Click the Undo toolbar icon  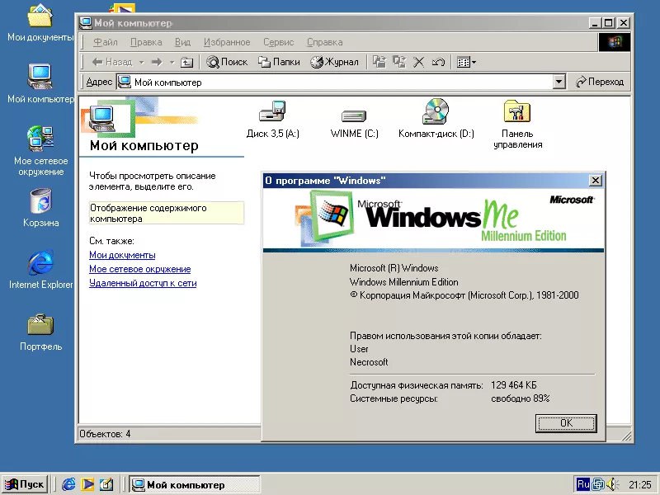pyautogui.click(x=438, y=63)
